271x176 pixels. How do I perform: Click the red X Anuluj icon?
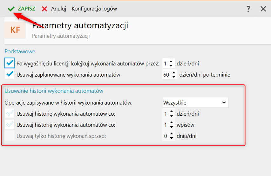click(x=45, y=9)
